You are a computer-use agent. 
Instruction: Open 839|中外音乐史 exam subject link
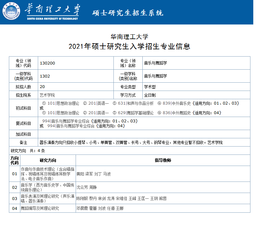177,103
